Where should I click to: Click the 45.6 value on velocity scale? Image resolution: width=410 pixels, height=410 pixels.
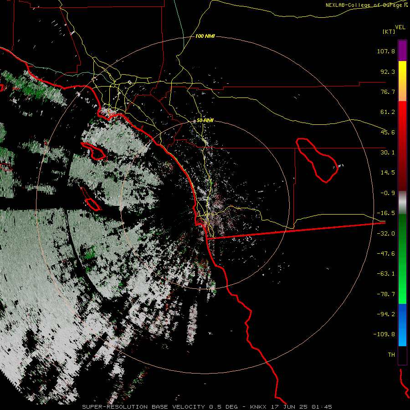(x=388, y=132)
